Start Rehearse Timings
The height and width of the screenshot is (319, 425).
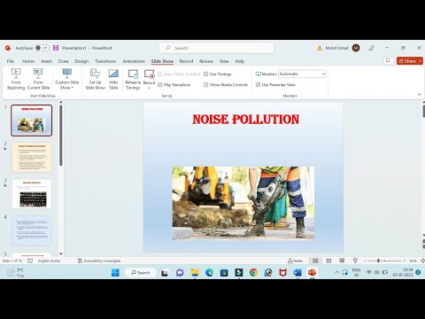[x=133, y=79]
